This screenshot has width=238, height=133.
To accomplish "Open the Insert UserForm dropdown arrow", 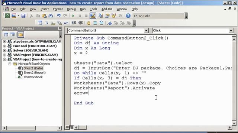I will tap(18, 16).
